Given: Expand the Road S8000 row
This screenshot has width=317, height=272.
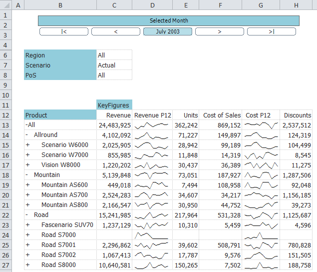Looking at the screenshot, I should click(27, 265).
